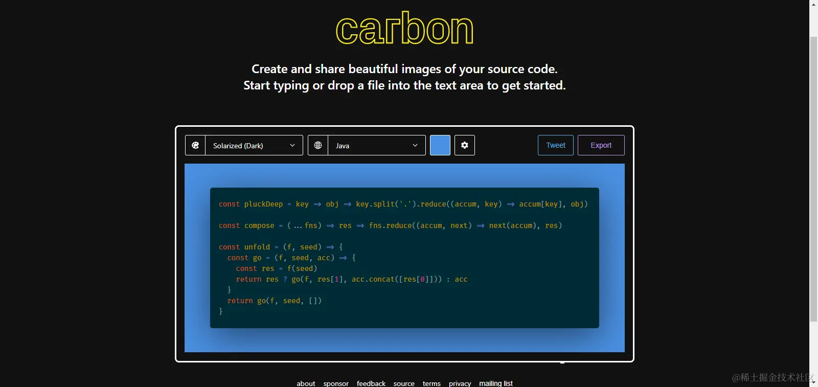Open the settings gear icon
This screenshot has height=387, width=818.
465,145
